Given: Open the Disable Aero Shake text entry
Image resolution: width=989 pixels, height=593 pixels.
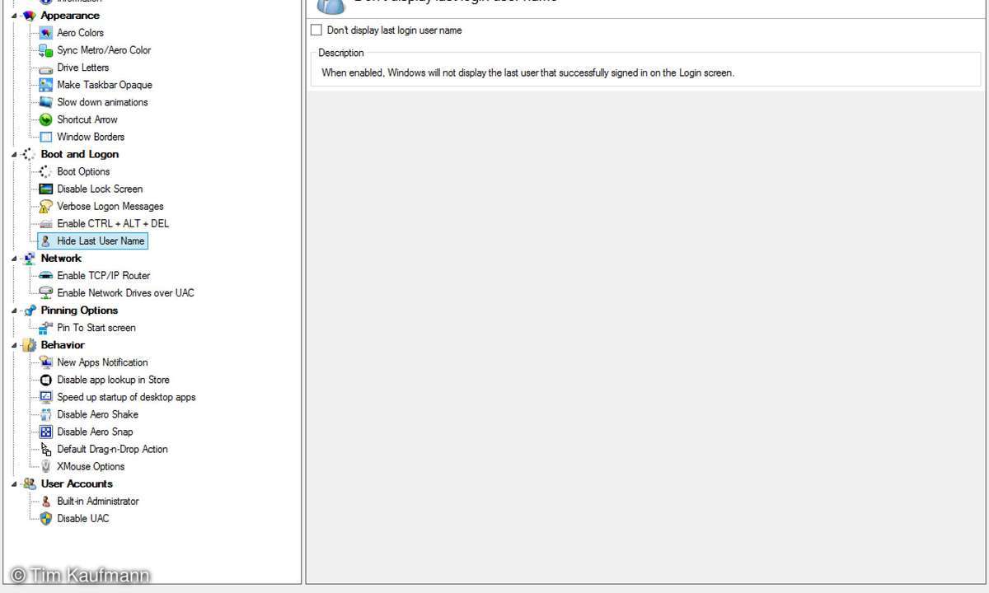Looking at the screenshot, I should pos(98,414).
